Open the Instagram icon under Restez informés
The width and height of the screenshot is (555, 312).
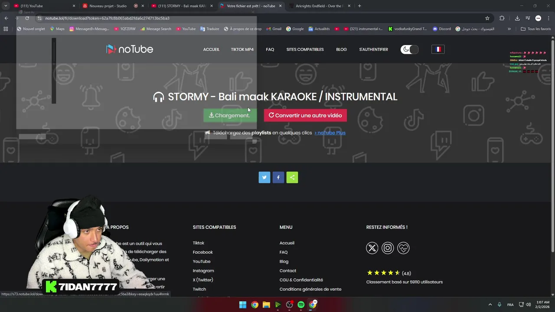click(388, 248)
